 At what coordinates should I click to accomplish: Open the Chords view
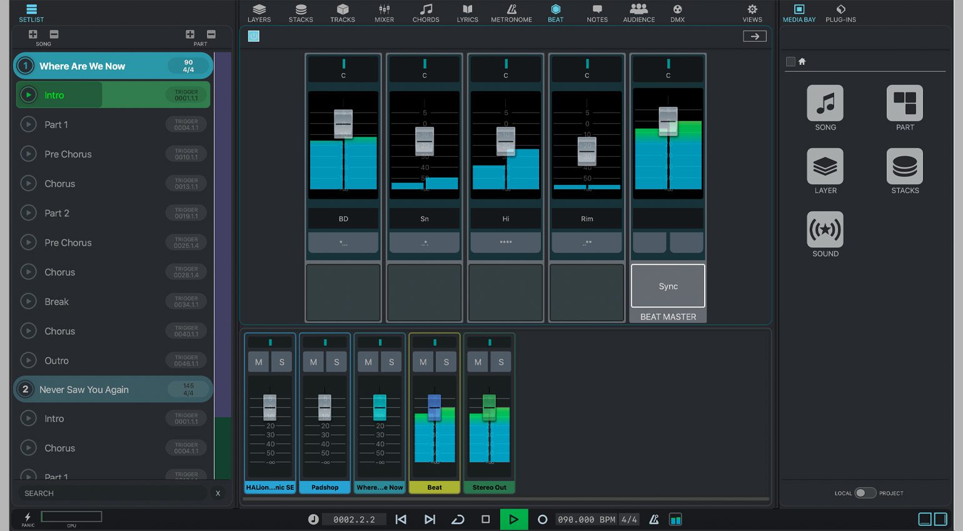coord(426,12)
